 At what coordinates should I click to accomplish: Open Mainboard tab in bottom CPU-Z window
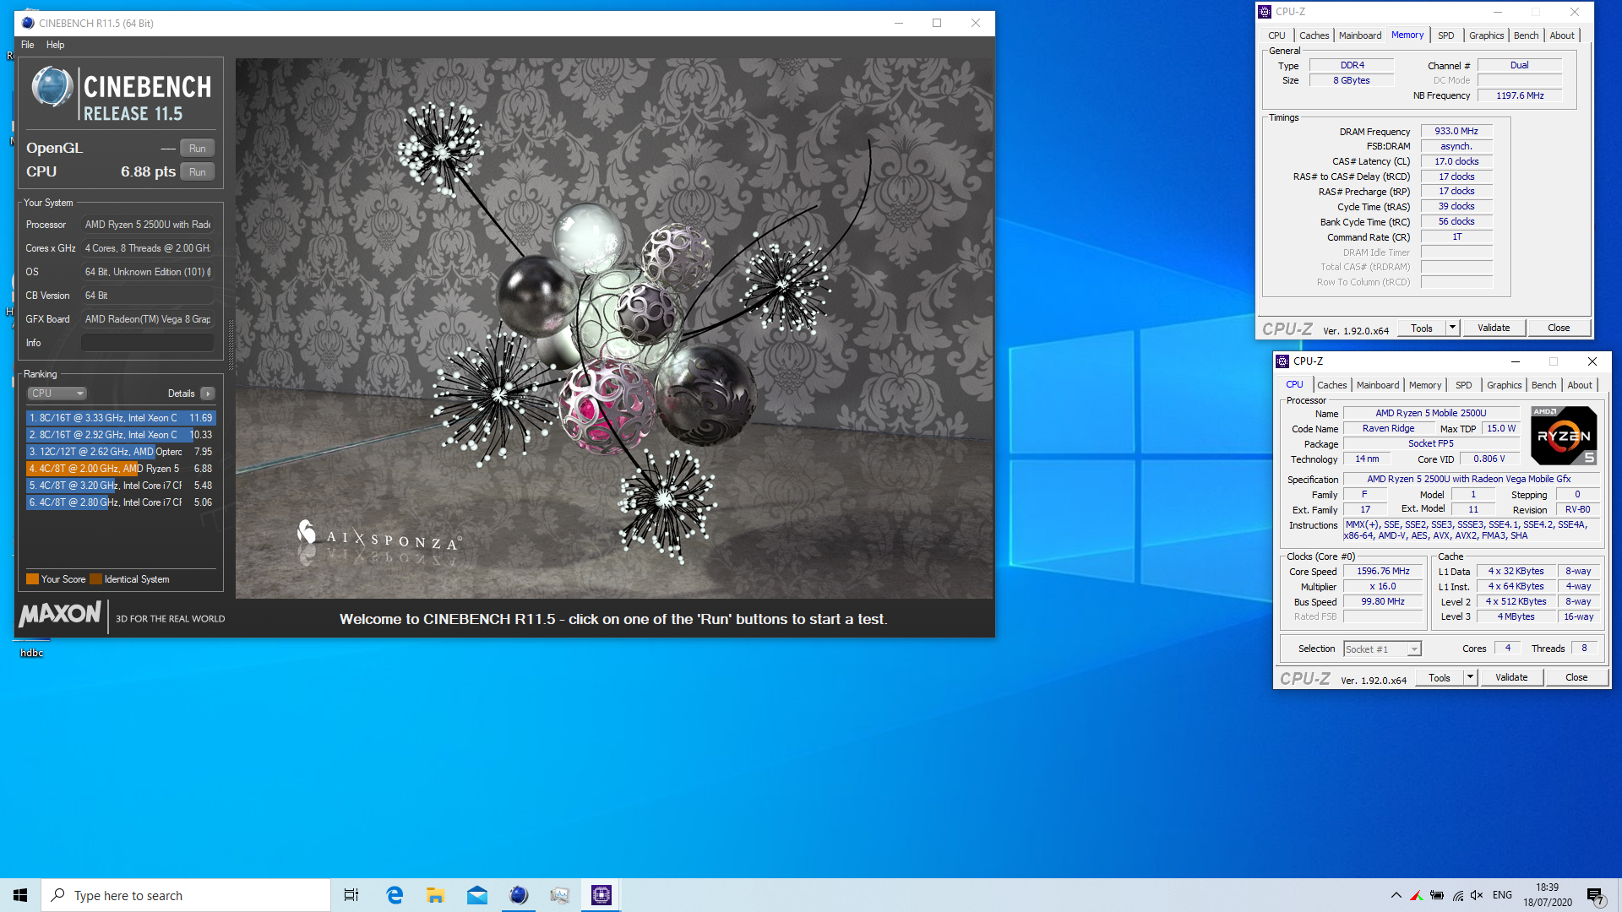[x=1378, y=385]
